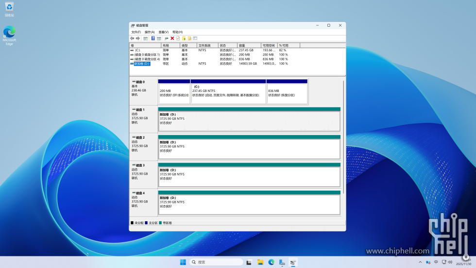Open File Explorer from the taskbar
This screenshot has width=476, height=268.
tap(260, 262)
